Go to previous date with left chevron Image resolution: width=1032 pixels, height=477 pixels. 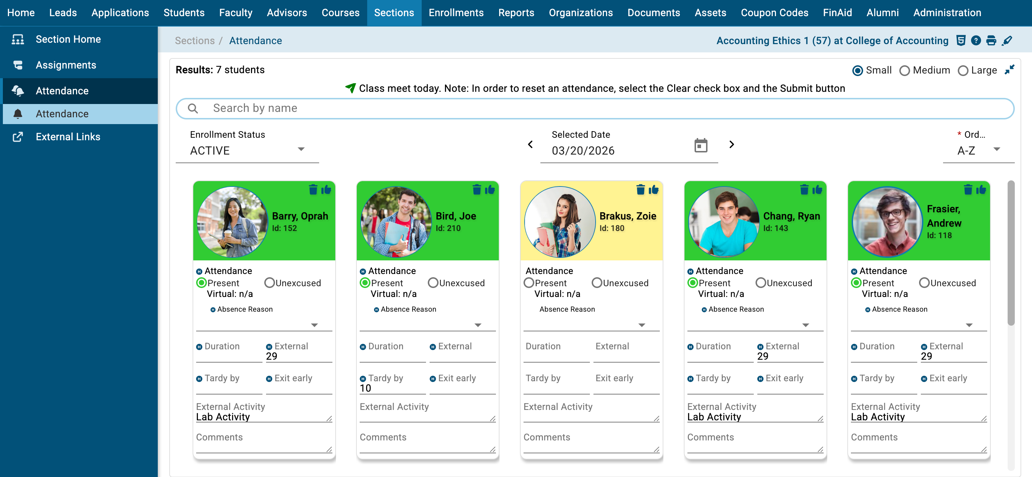[530, 144]
